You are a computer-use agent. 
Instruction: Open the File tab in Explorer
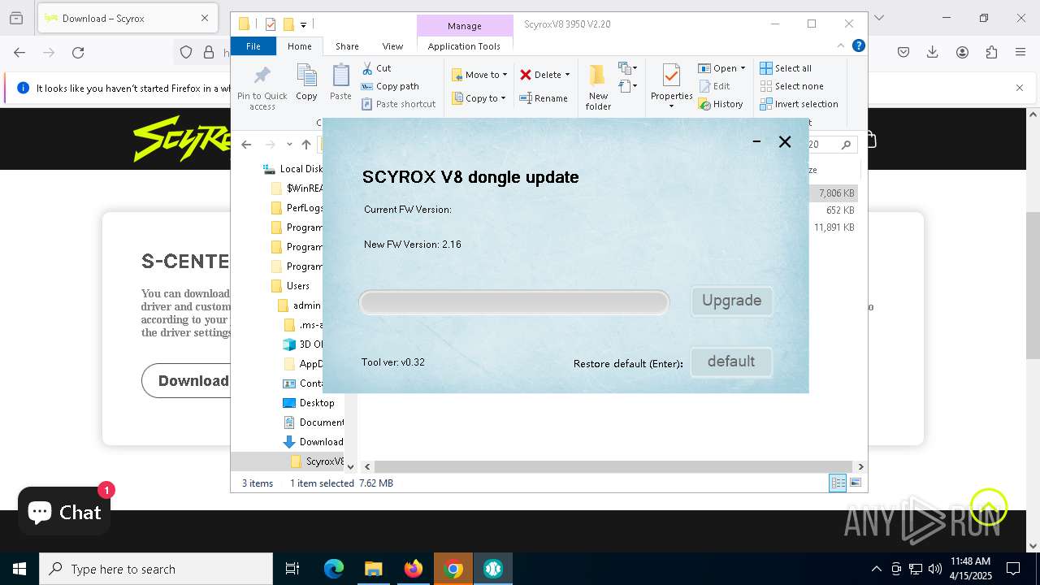[x=253, y=46]
